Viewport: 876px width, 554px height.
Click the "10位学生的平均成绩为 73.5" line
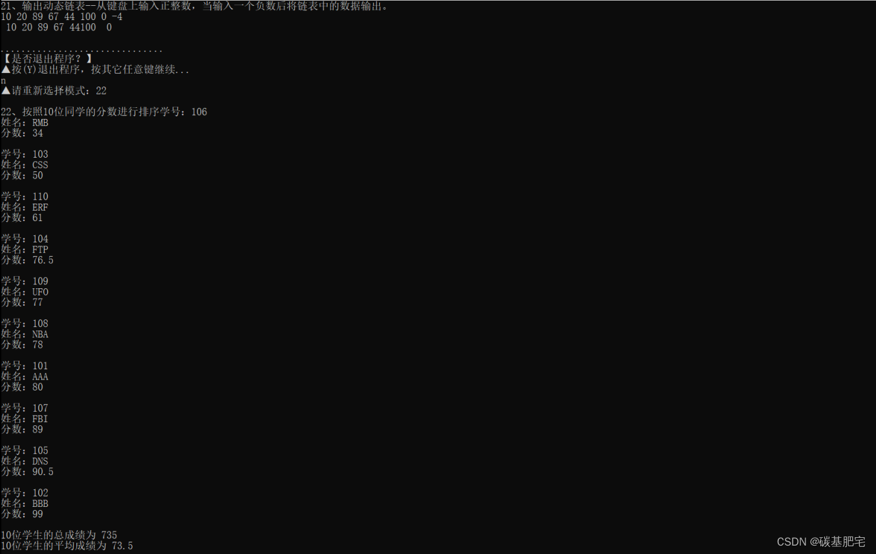point(67,546)
